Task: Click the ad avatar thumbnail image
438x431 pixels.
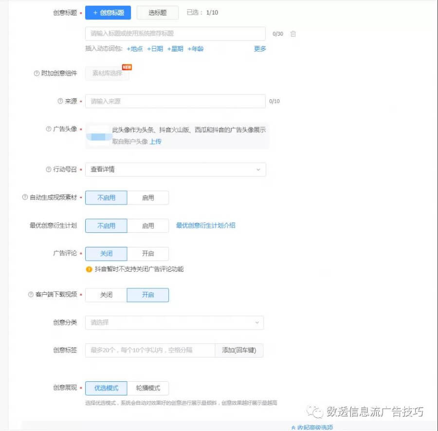Action: [x=98, y=136]
